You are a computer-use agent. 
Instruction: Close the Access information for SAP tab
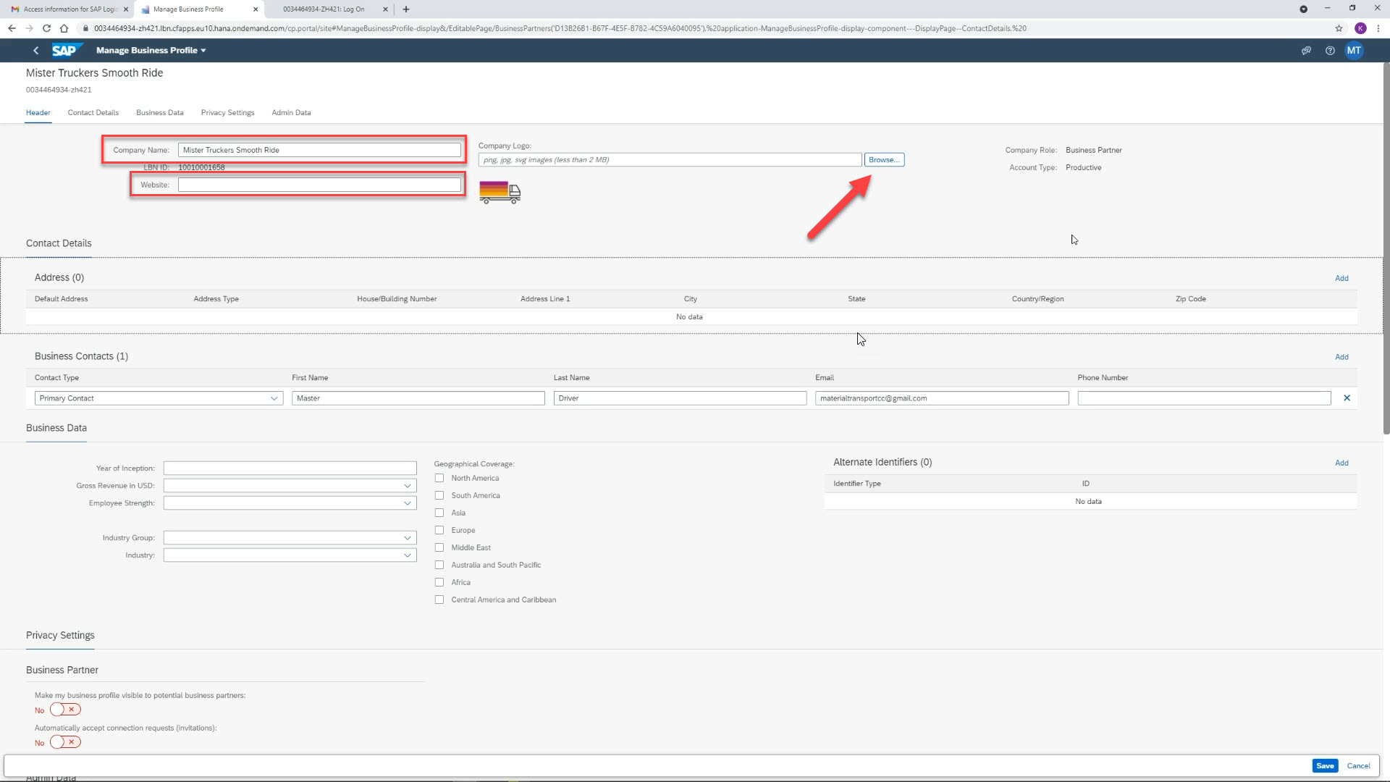pyautogui.click(x=125, y=9)
